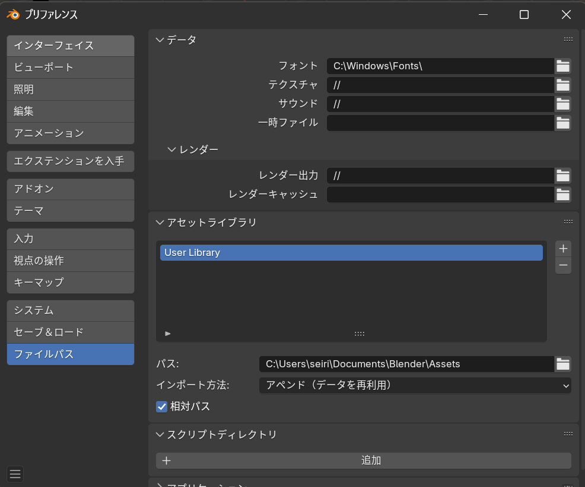Add a new asset library with plus
The height and width of the screenshot is (487, 585).
click(563, 248)
